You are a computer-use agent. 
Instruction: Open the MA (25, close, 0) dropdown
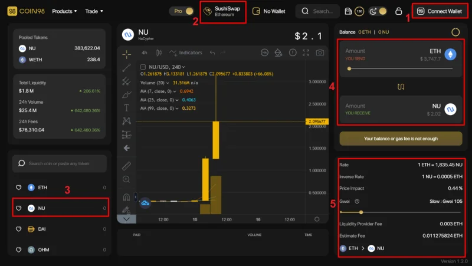[159, 100]
